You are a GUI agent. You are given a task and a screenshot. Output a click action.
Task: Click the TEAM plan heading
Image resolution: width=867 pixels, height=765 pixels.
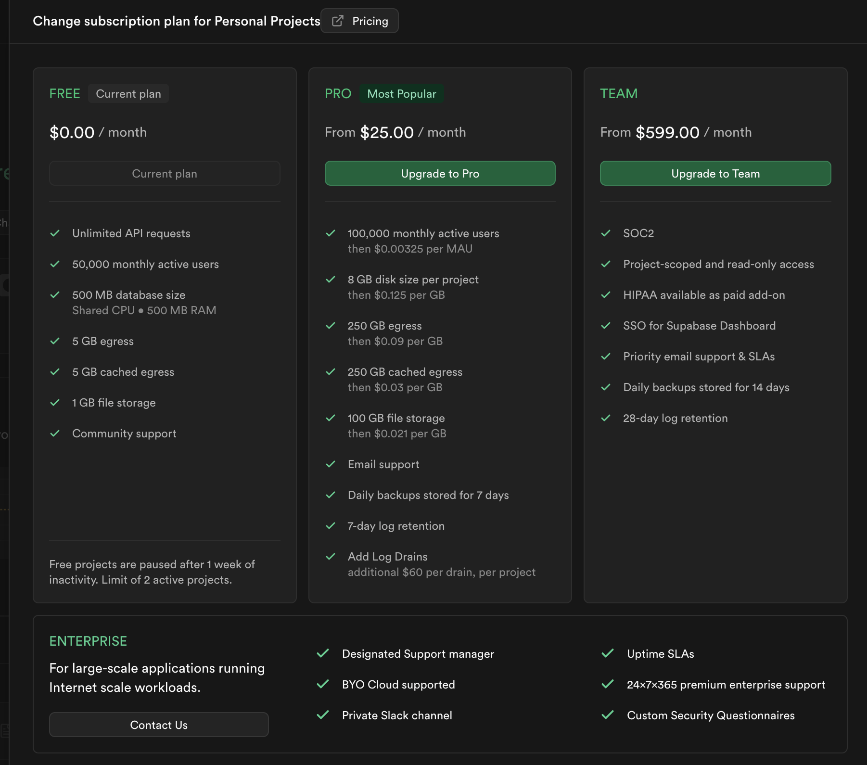click(618, 93)
